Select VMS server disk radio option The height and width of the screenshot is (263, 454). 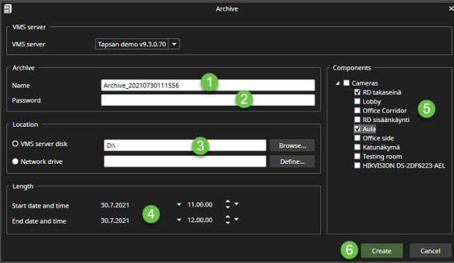[16, 144]
